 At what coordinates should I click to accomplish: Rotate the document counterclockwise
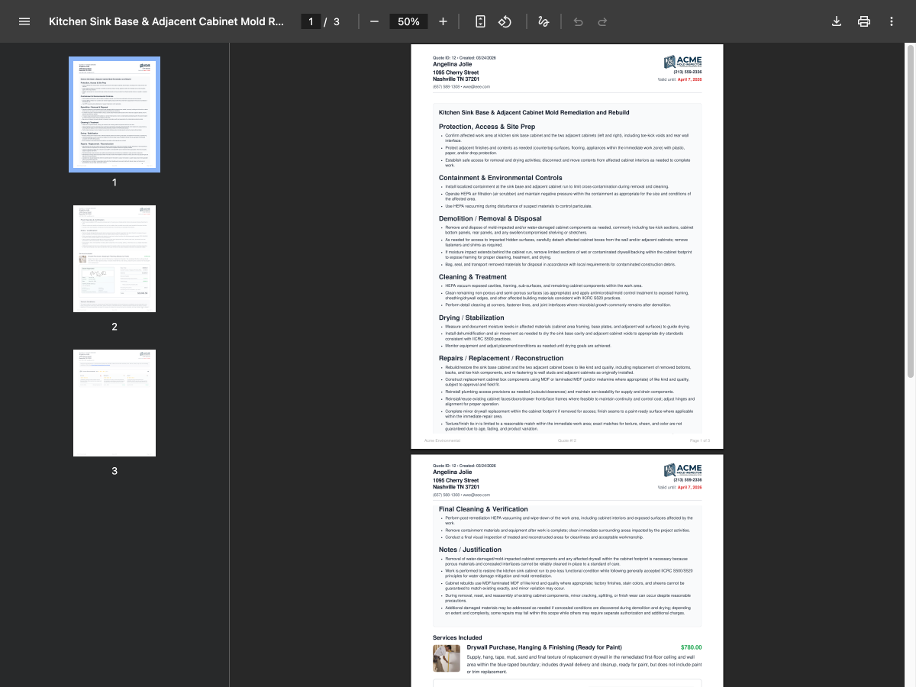pos(505,21)
